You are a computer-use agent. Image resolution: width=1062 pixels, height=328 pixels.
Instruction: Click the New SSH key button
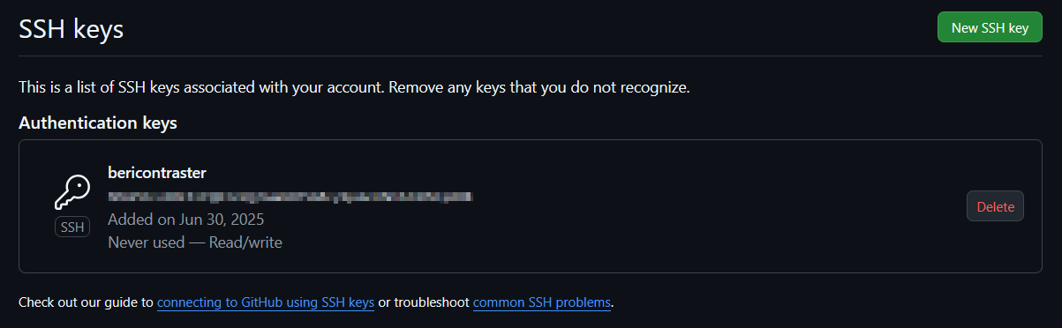990,27
